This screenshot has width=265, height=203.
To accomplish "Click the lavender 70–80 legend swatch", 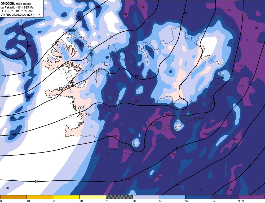I will (146, 197).
